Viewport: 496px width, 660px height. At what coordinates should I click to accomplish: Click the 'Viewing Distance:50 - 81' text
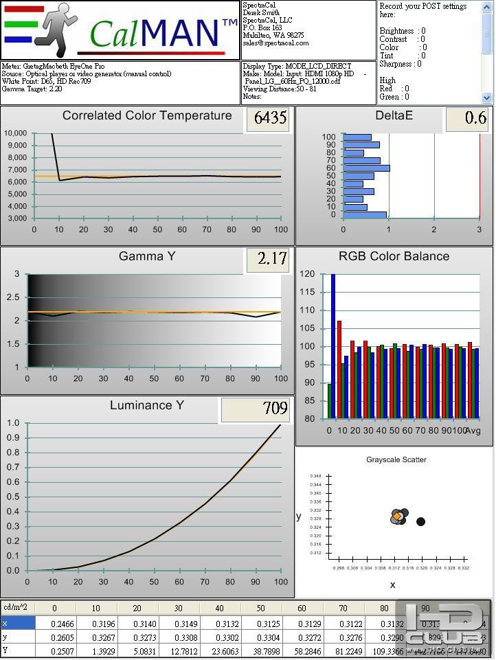click(280, 89)
